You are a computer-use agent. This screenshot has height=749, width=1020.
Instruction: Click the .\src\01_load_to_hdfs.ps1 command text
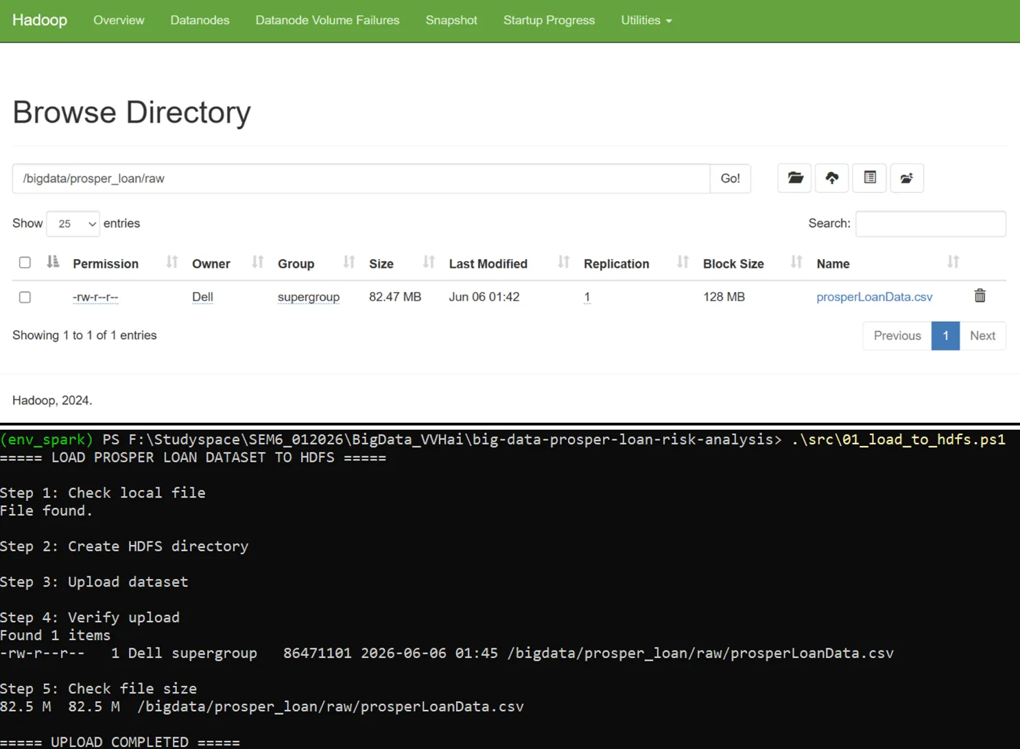click(899, 439)
